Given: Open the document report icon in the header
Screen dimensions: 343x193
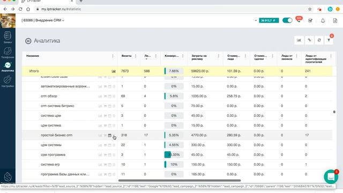Looking at the screenshot, I should pyautogui.click(x=335, y=20).
